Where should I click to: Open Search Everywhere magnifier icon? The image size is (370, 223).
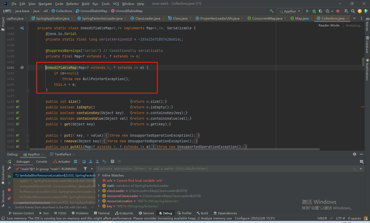353,11
